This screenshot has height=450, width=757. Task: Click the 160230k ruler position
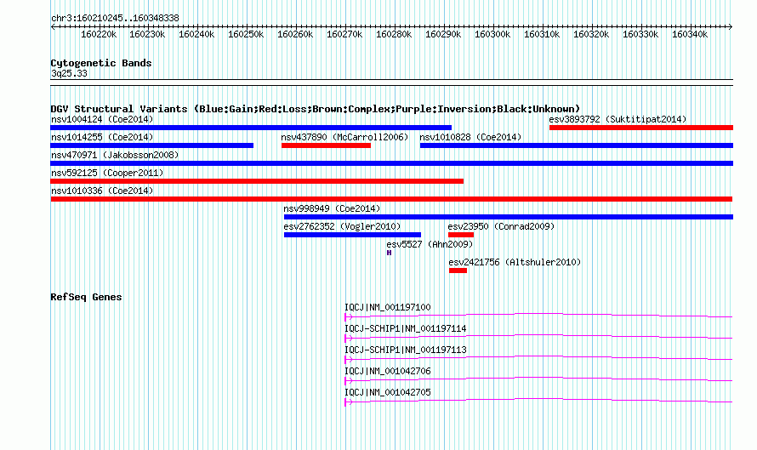[x=147, y=34]
